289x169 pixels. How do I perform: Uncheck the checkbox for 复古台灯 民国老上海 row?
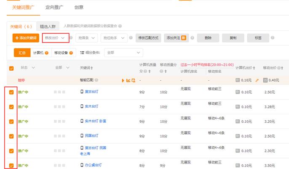point(11,151)
